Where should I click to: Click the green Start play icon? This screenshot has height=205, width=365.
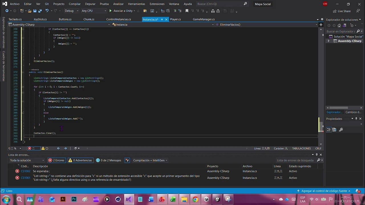coord(111,11)
